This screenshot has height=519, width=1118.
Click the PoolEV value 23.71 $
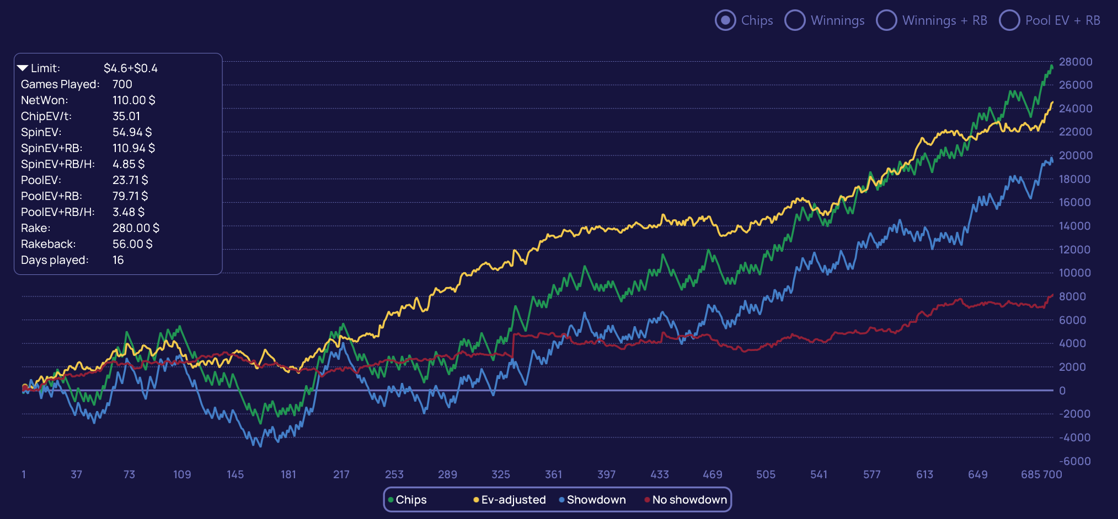pos(130,180)
